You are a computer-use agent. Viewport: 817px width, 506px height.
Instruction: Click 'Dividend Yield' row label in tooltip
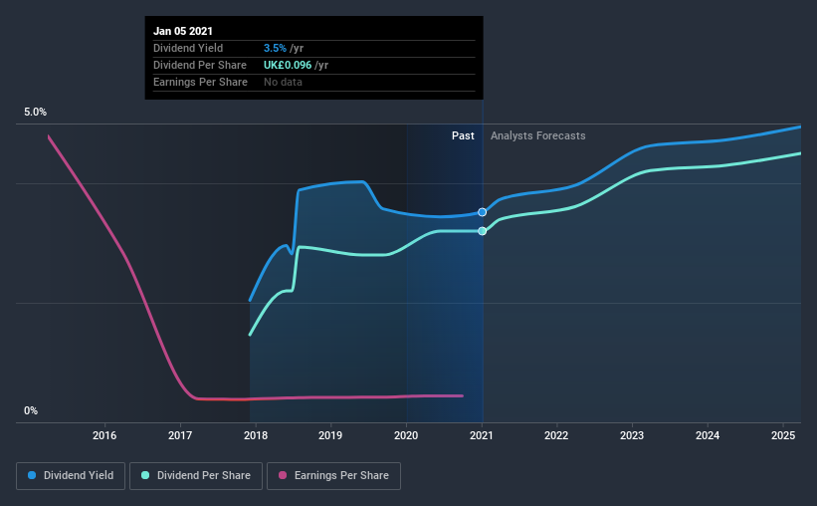pyautogui.click(x=188, y=48)
